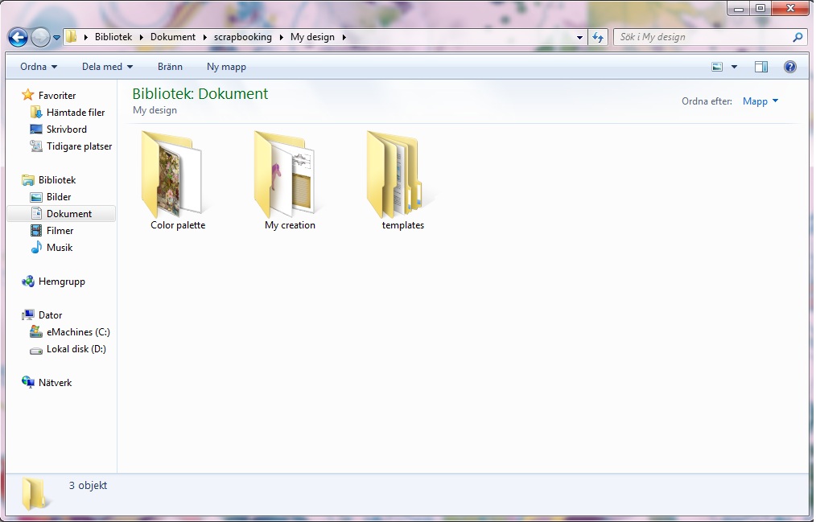Viewport: 816px width, 522px height.
Task: Go back with the blue Back arrow
Action: coord(19,38)
